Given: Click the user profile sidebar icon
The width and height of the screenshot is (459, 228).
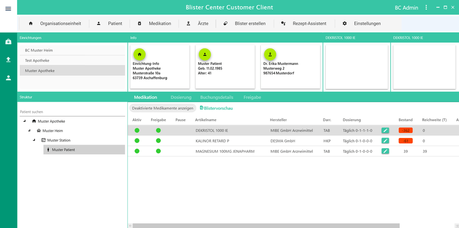Looking at the screenshot, I should coord(9,78).
